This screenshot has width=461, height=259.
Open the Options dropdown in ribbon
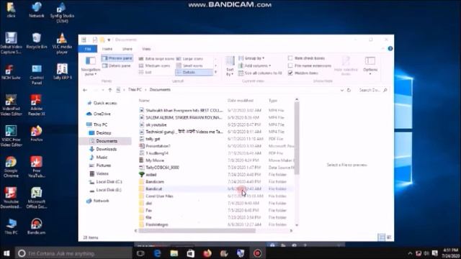[x=370, y=66]
